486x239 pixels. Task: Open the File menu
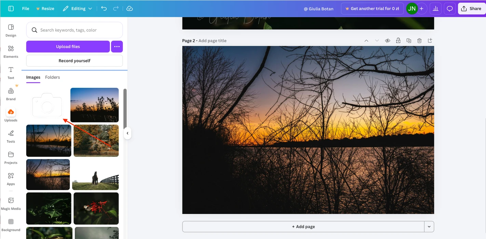click(25, 8)
